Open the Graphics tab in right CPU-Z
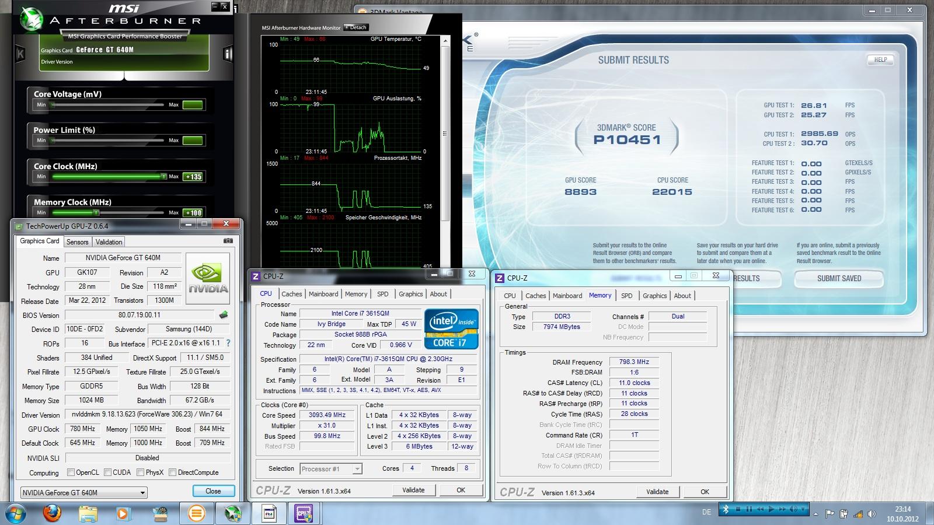Image resolution: width=934 pixels, height=525 pixels. pyautogui.click(x=654, y=296)
